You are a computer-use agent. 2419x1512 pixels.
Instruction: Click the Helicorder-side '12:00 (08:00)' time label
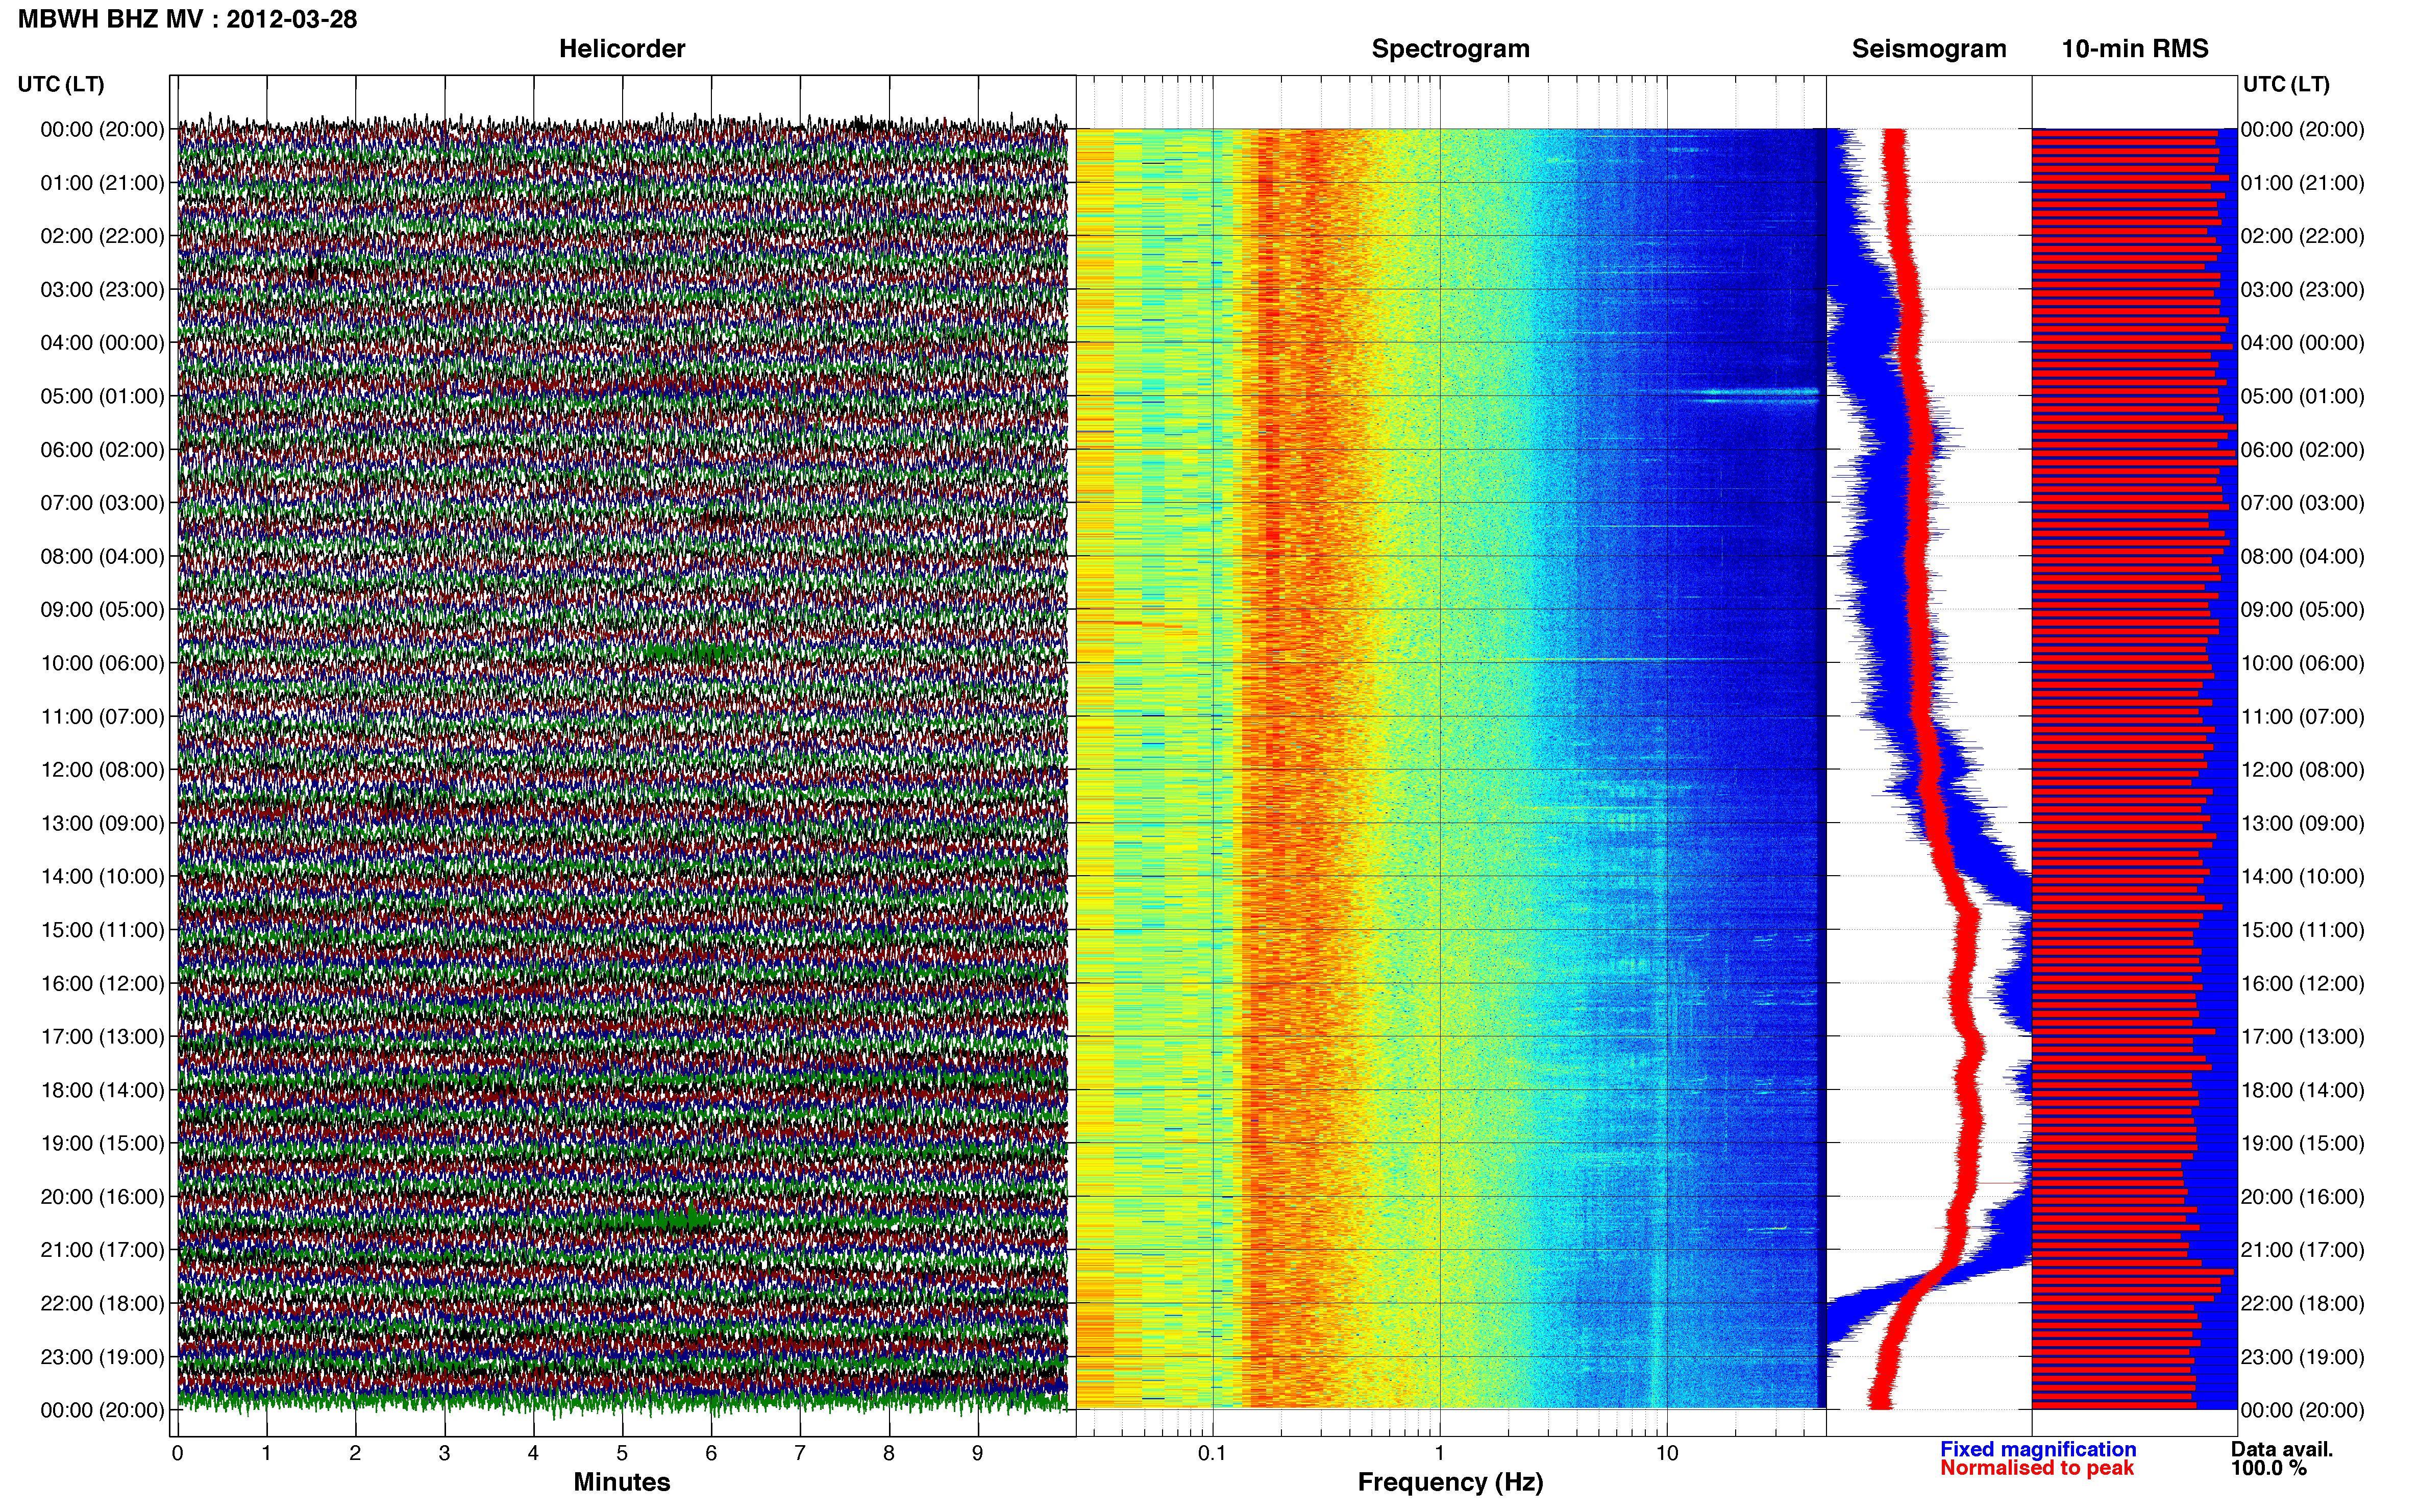[102, 770]
